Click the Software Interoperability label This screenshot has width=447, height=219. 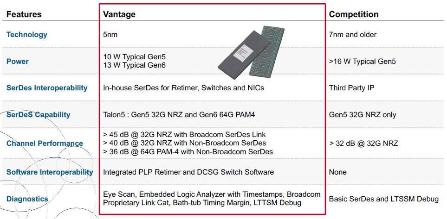(50, 172)
